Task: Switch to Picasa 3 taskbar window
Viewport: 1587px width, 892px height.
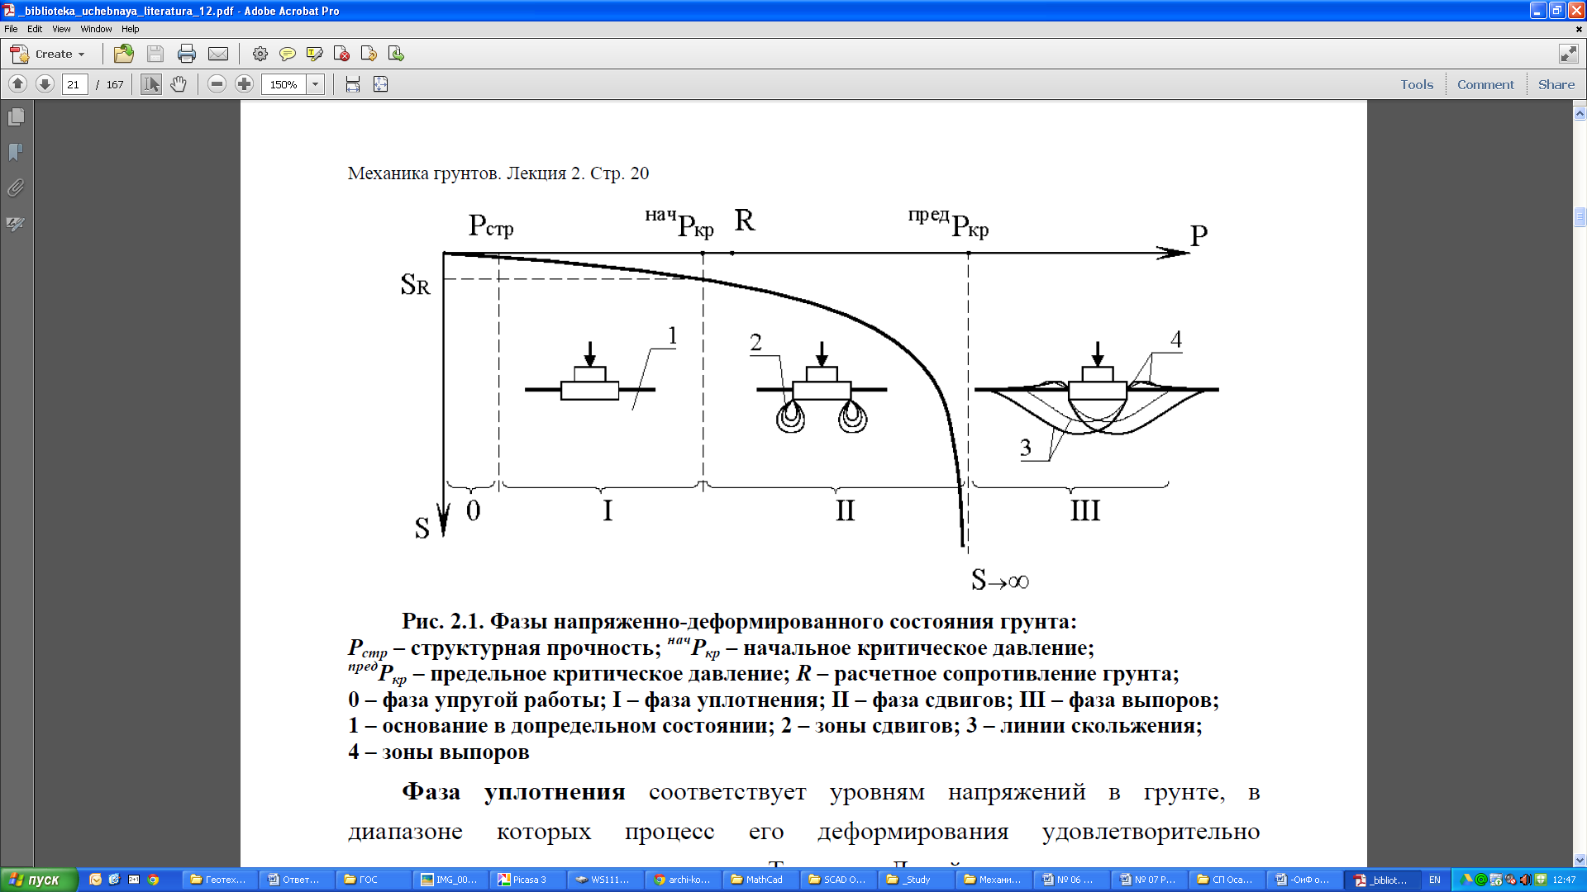Action: tap(527, 880)
